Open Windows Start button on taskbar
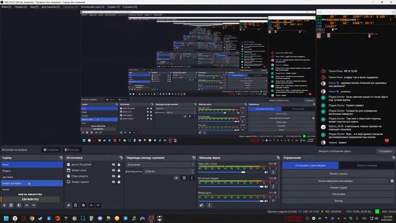 point(6,218)
